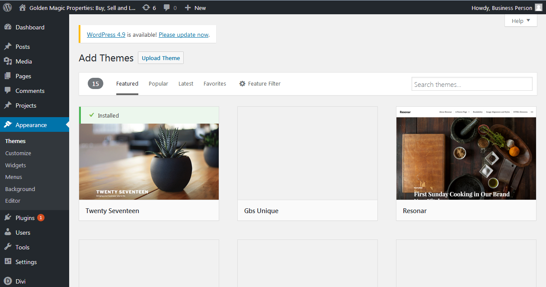546x287 pixels.
Task: Switch to the Popular tab
Action: (x=158, y=84)
